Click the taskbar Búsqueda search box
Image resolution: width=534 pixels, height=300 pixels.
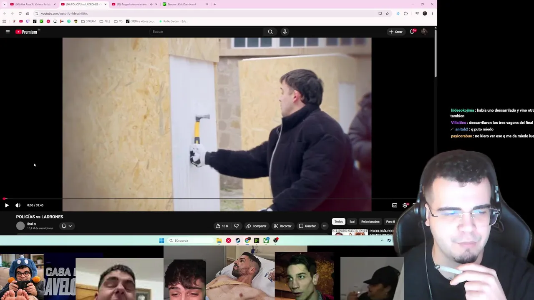(191, 240)
